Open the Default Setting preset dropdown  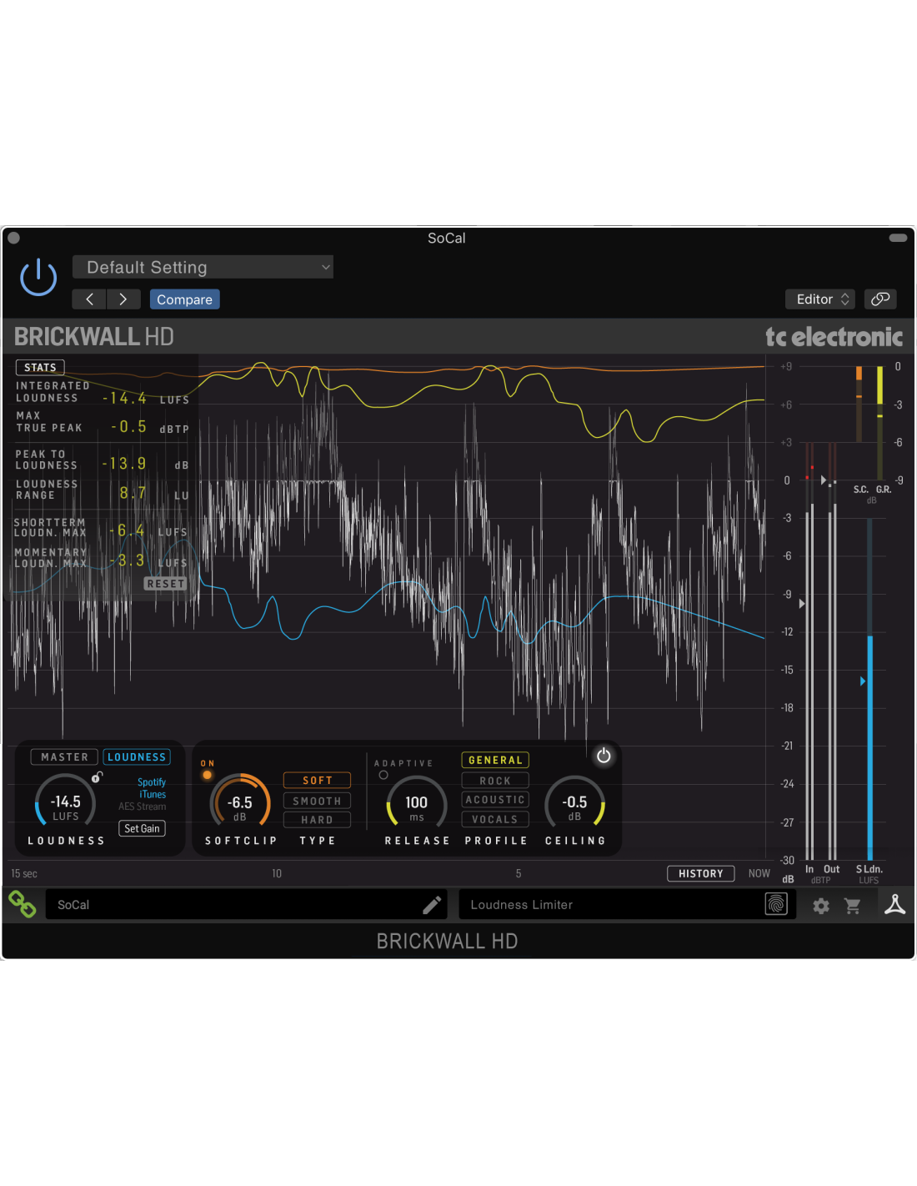203,268
